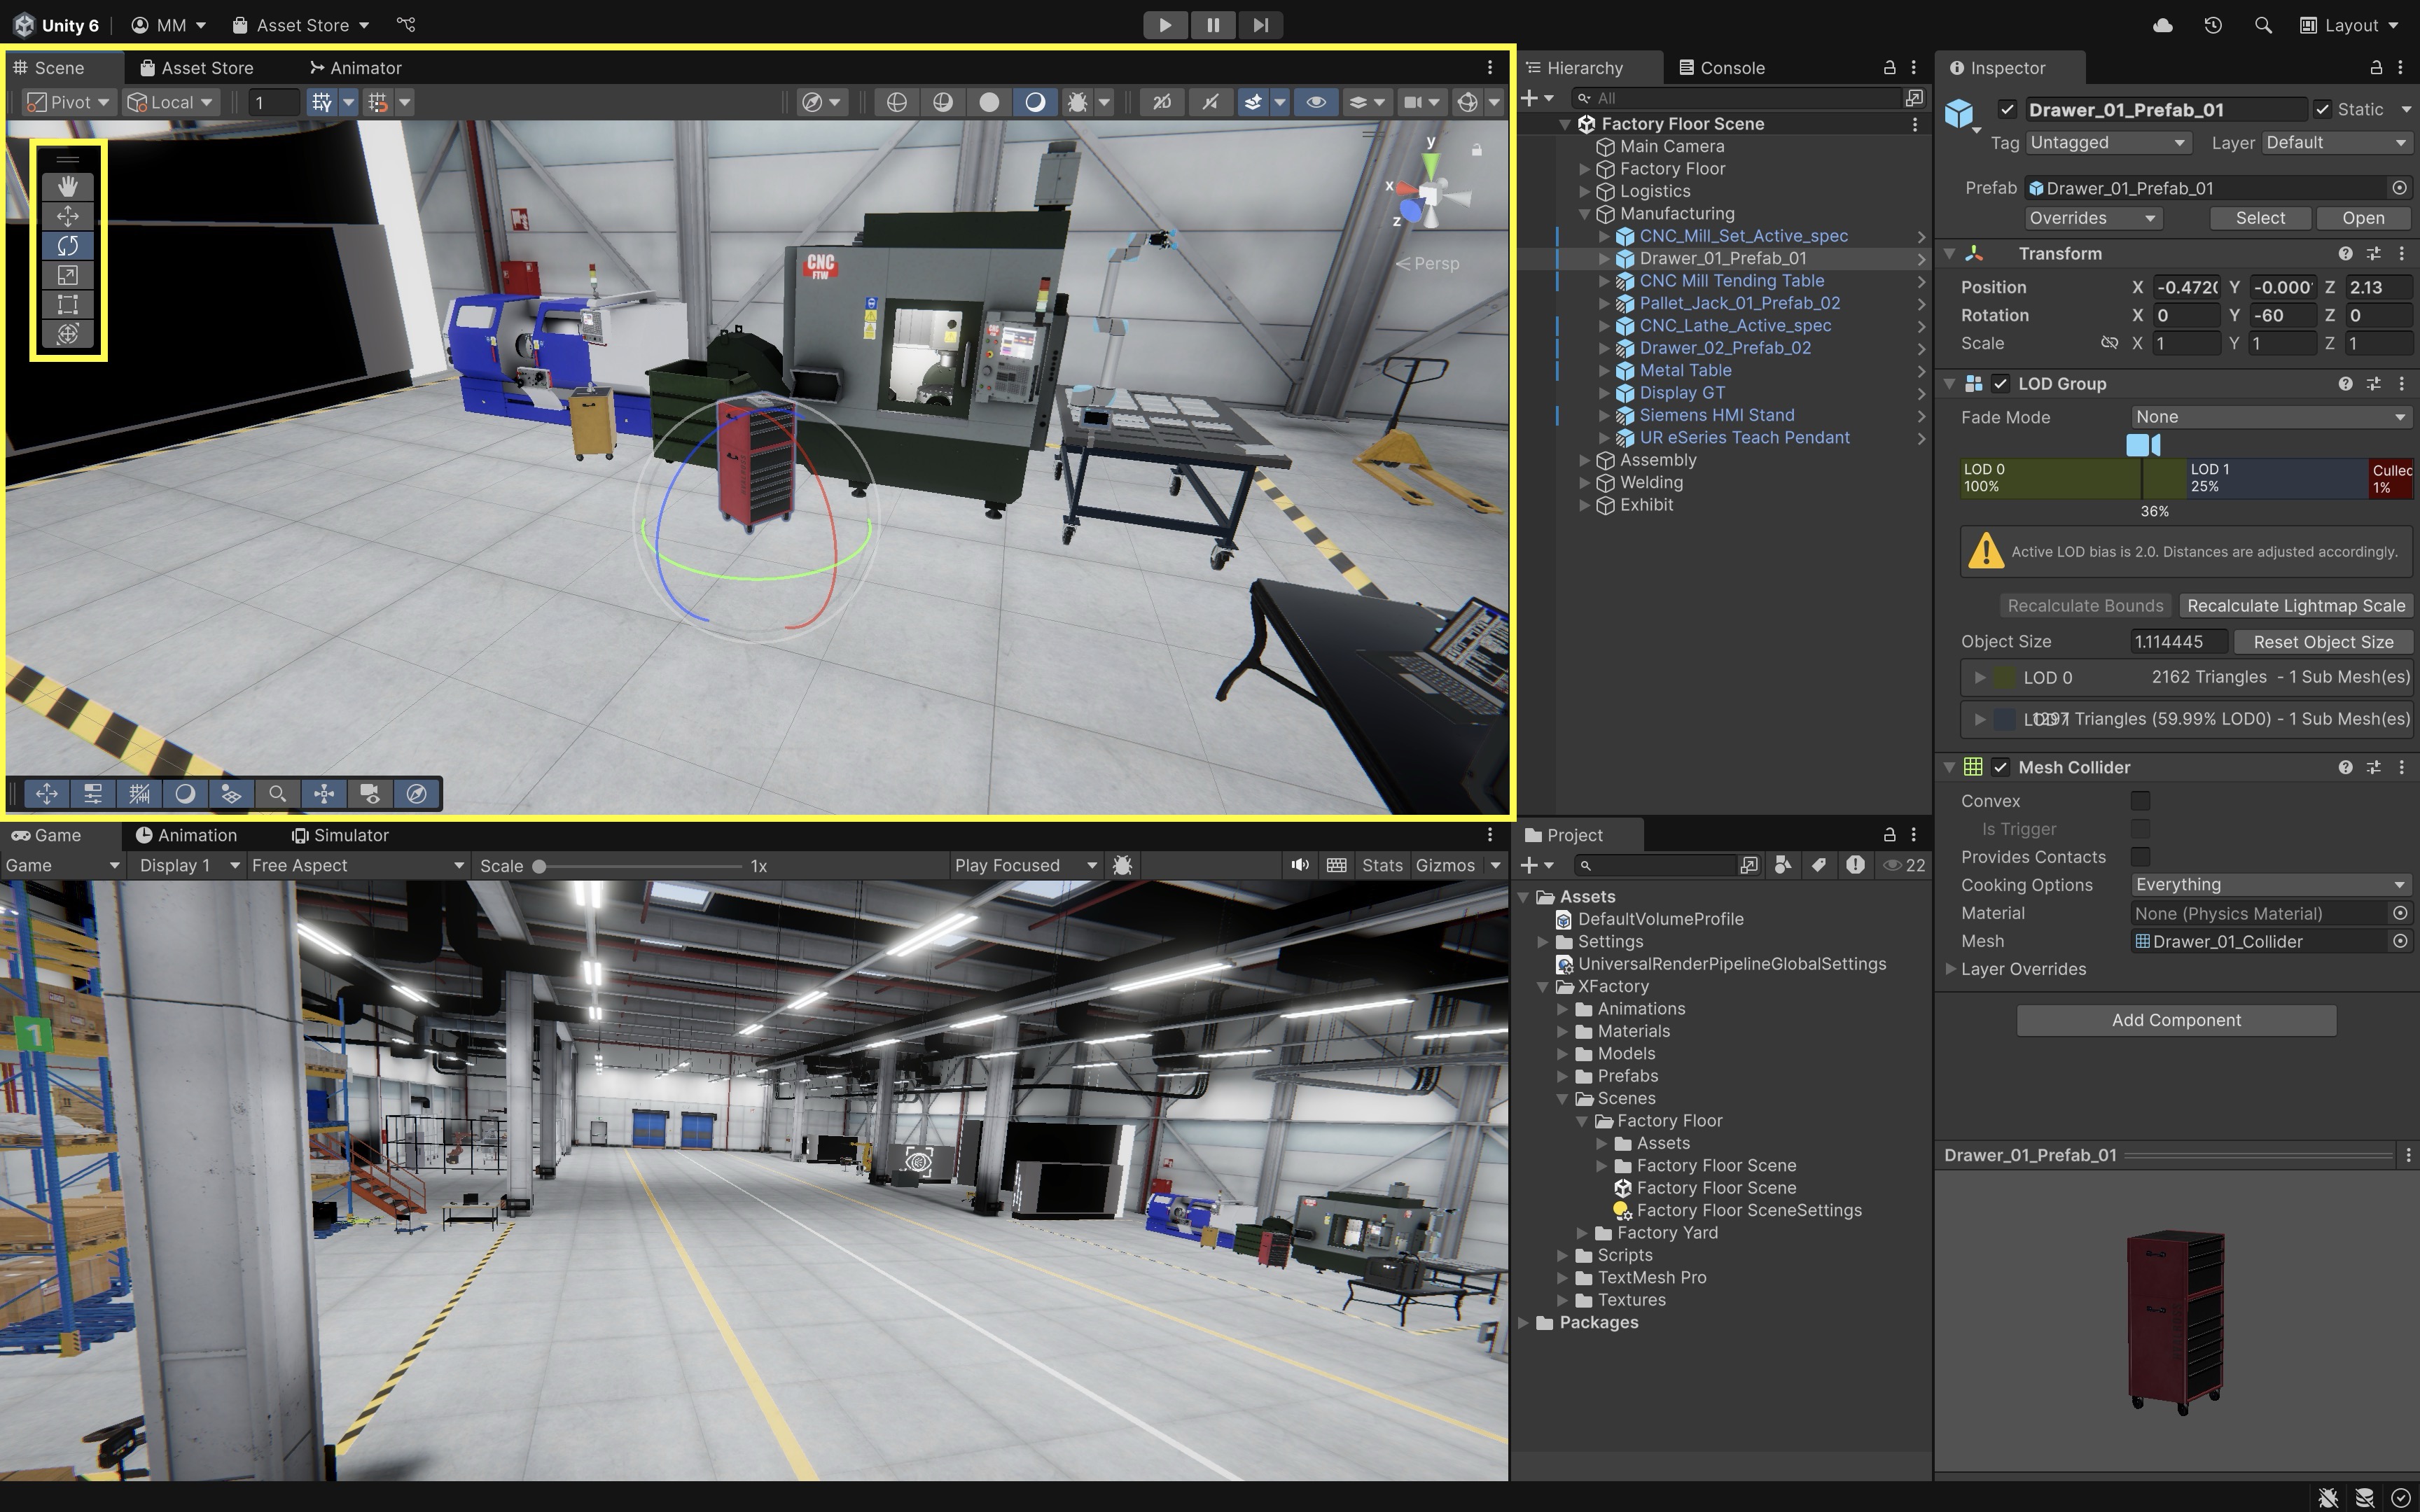Click the Play button

[x=1165, y=25]
